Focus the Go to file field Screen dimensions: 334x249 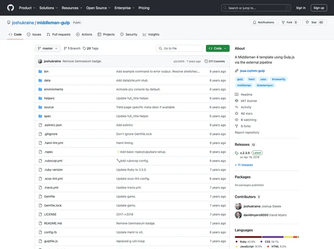coord(179,49)
